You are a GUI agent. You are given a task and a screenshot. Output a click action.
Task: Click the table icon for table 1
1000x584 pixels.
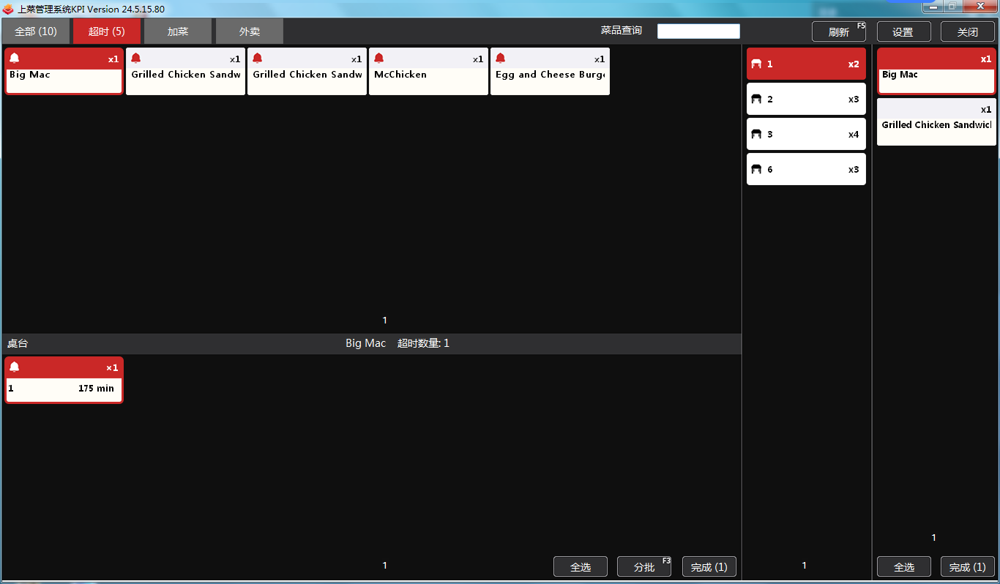757,64
